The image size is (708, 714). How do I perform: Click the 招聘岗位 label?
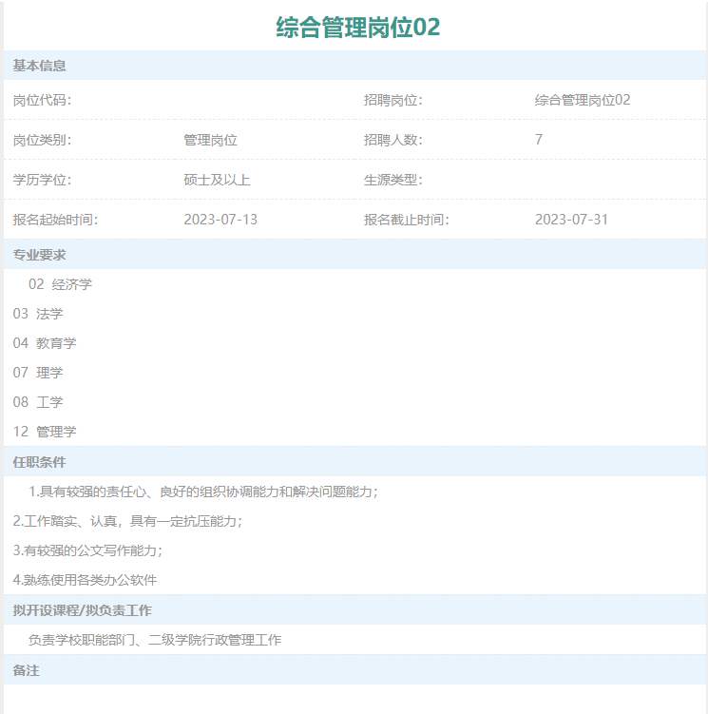(392, 100)
